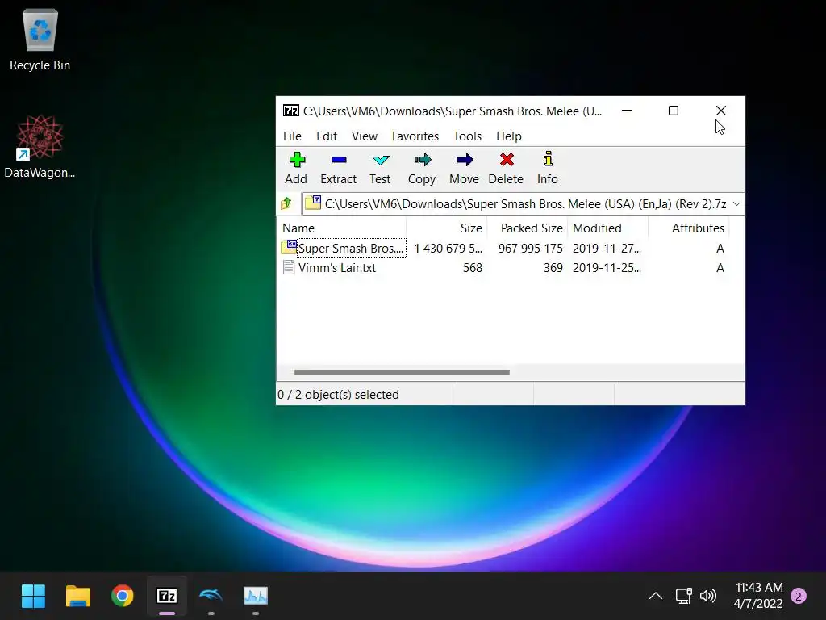Select the Super Smash Bros... file name
The image size is (826, 620).
pyautogui.click(x=351, y=249)
